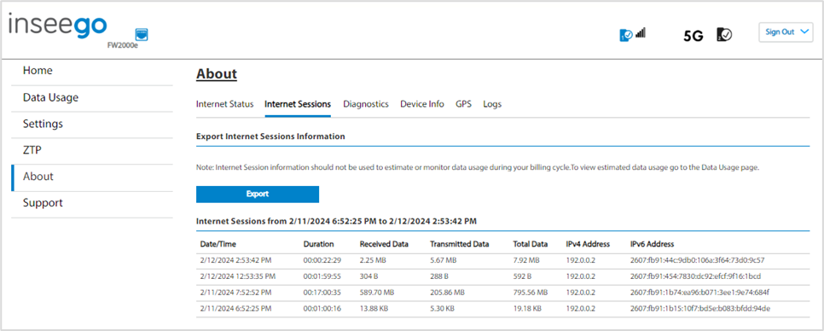The image size is (824, 331).
Task: Expand the Sign Out chevron arrow
Action: [804, 32]
